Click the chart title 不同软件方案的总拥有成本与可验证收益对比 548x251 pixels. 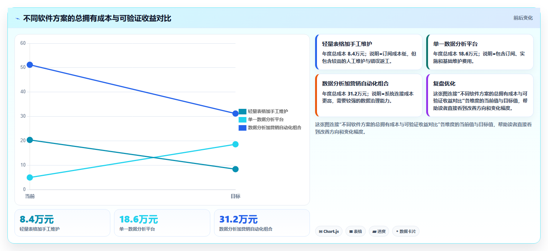click(97, 18)
